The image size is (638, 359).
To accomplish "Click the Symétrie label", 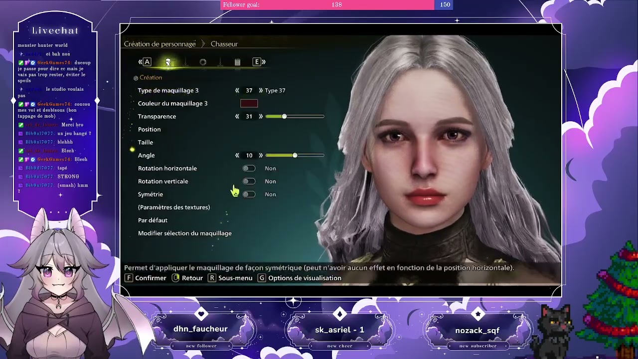I will pos(150,194).
